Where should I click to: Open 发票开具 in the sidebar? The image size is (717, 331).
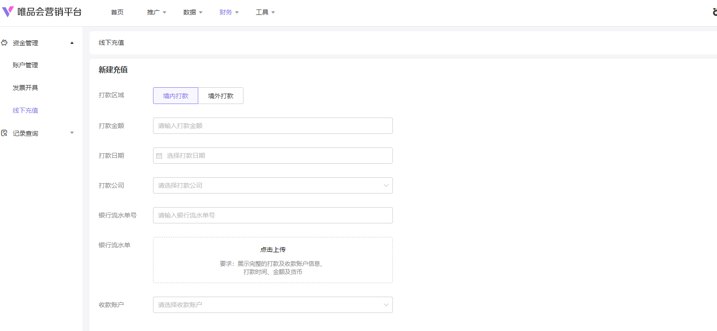click(25, 88)
